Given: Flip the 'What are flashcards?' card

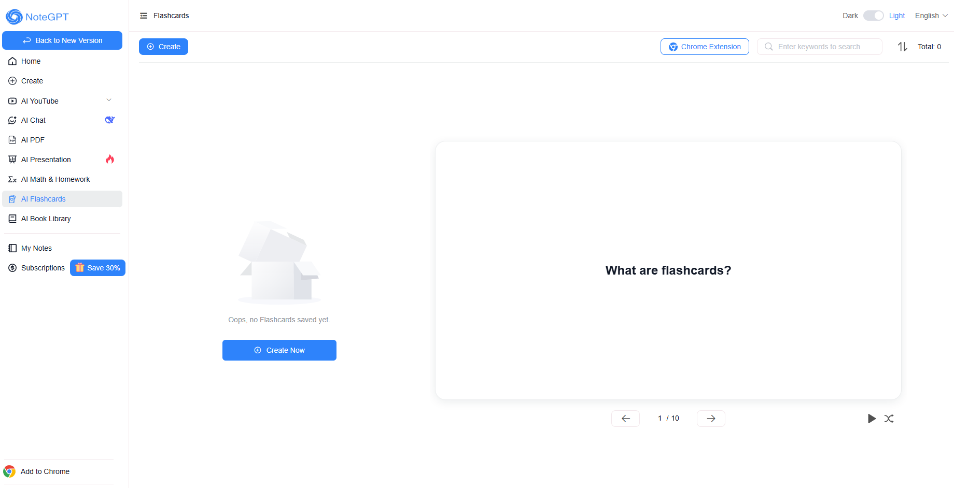Looking at the screenshot, I should 668,270.
